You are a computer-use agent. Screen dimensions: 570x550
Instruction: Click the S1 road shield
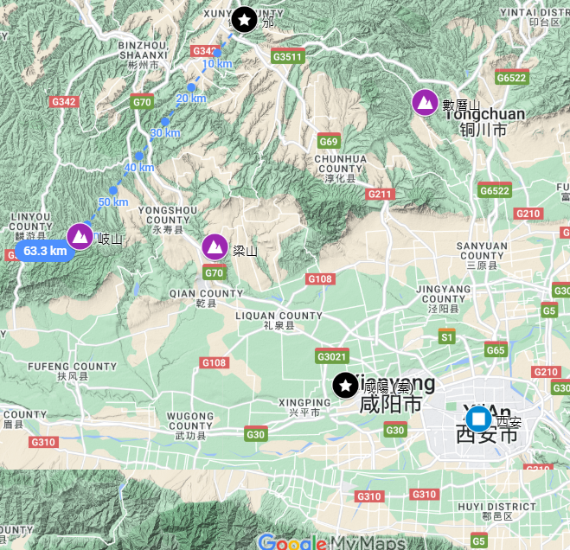click(x=447, y=337)
